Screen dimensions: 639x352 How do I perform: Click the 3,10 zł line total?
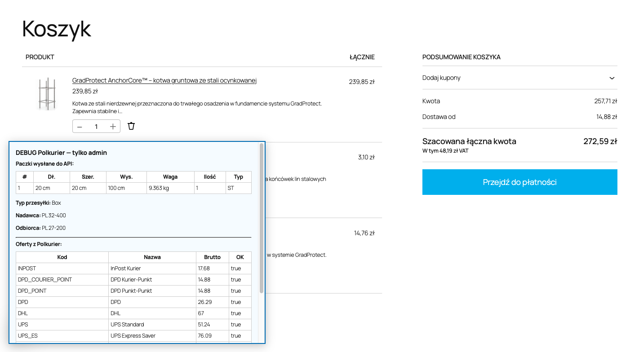coord(366,157)
